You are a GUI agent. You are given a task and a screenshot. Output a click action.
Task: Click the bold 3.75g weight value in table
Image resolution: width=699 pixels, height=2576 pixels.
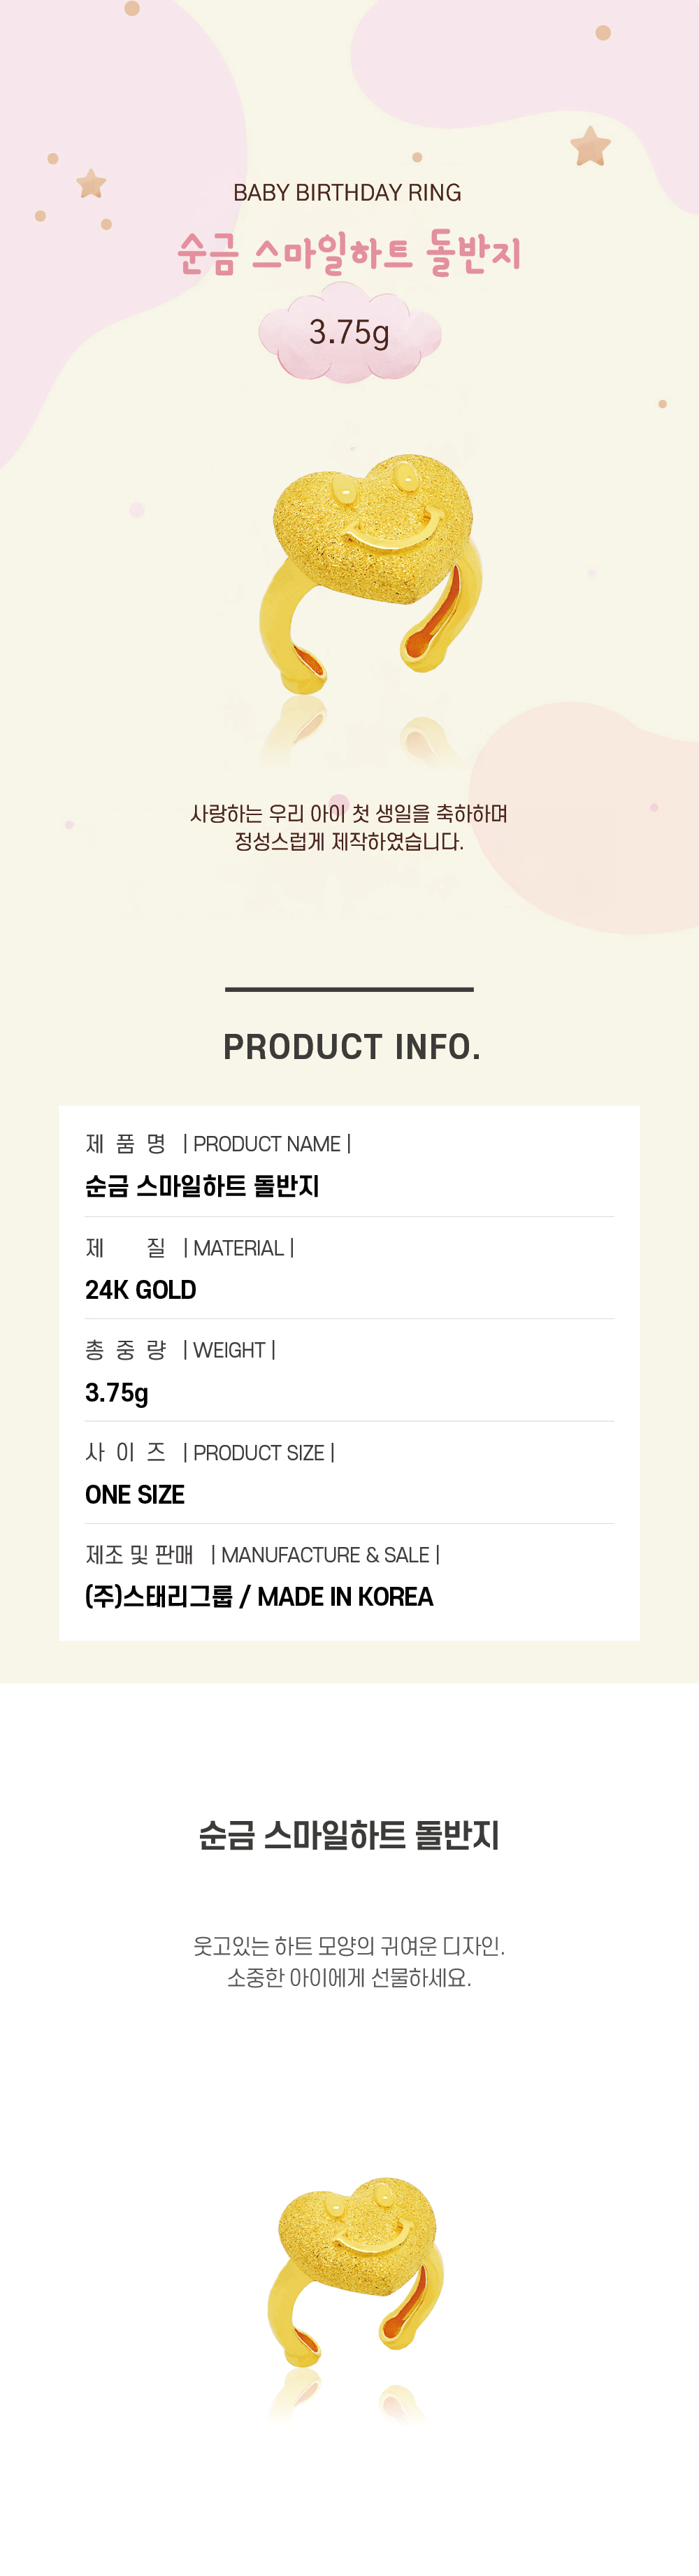pyautogui.click(x=117, y=1393)
